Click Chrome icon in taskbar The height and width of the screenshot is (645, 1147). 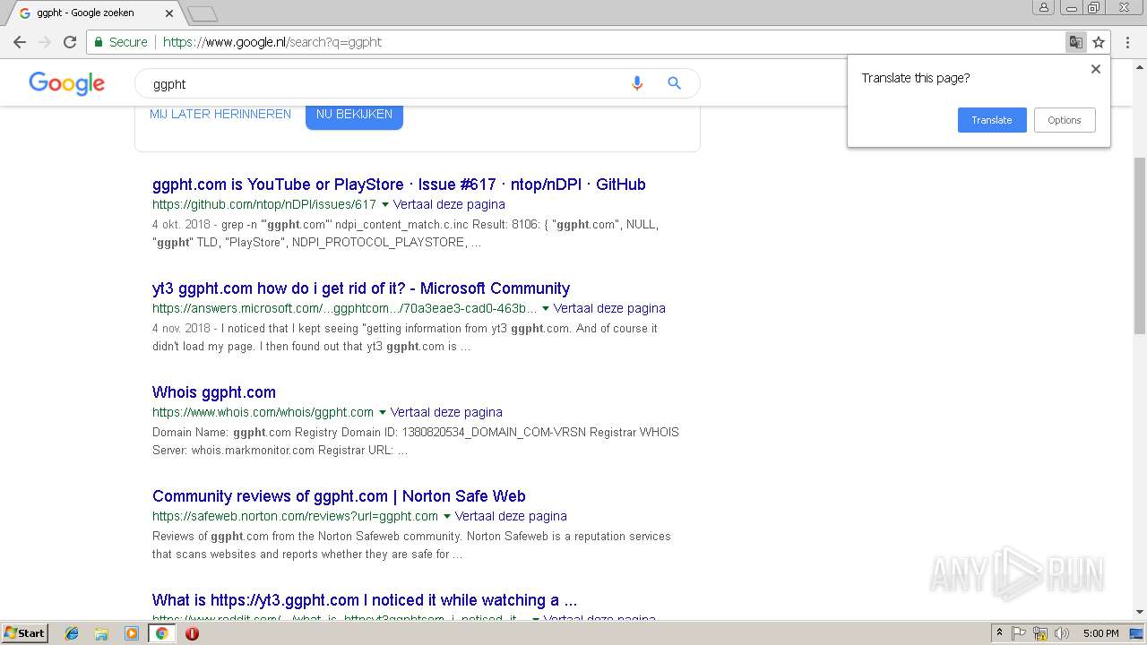click(x=161, y=633)
